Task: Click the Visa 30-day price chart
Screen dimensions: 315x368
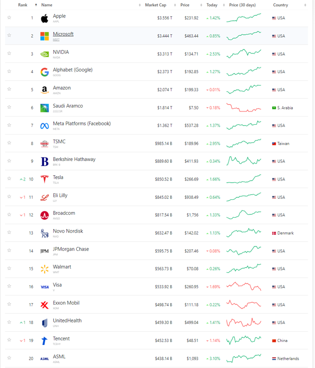Action: pyautogui.click(x=243, y=286)
